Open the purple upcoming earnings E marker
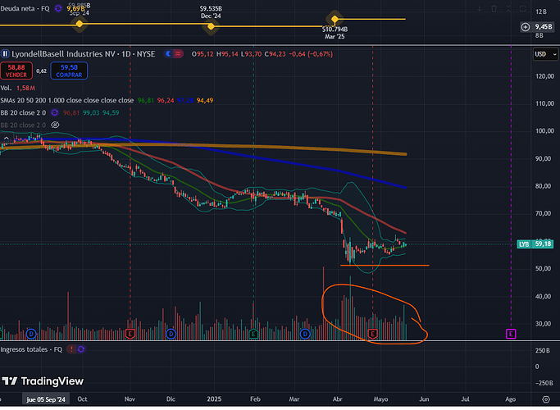 511,335
